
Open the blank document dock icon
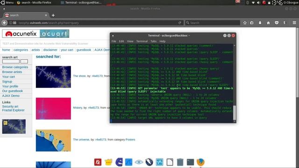170,162
